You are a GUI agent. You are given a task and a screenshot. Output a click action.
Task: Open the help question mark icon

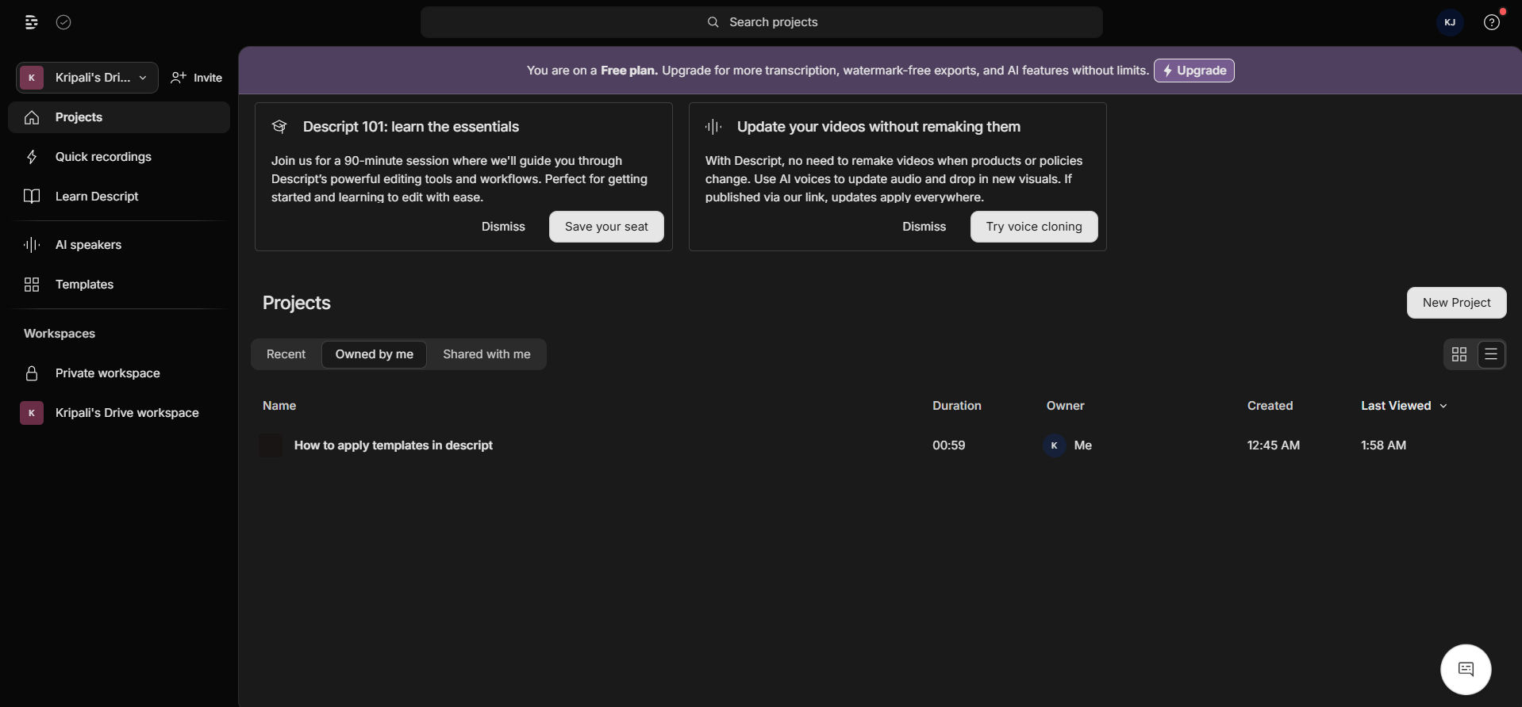(1492, 22)
